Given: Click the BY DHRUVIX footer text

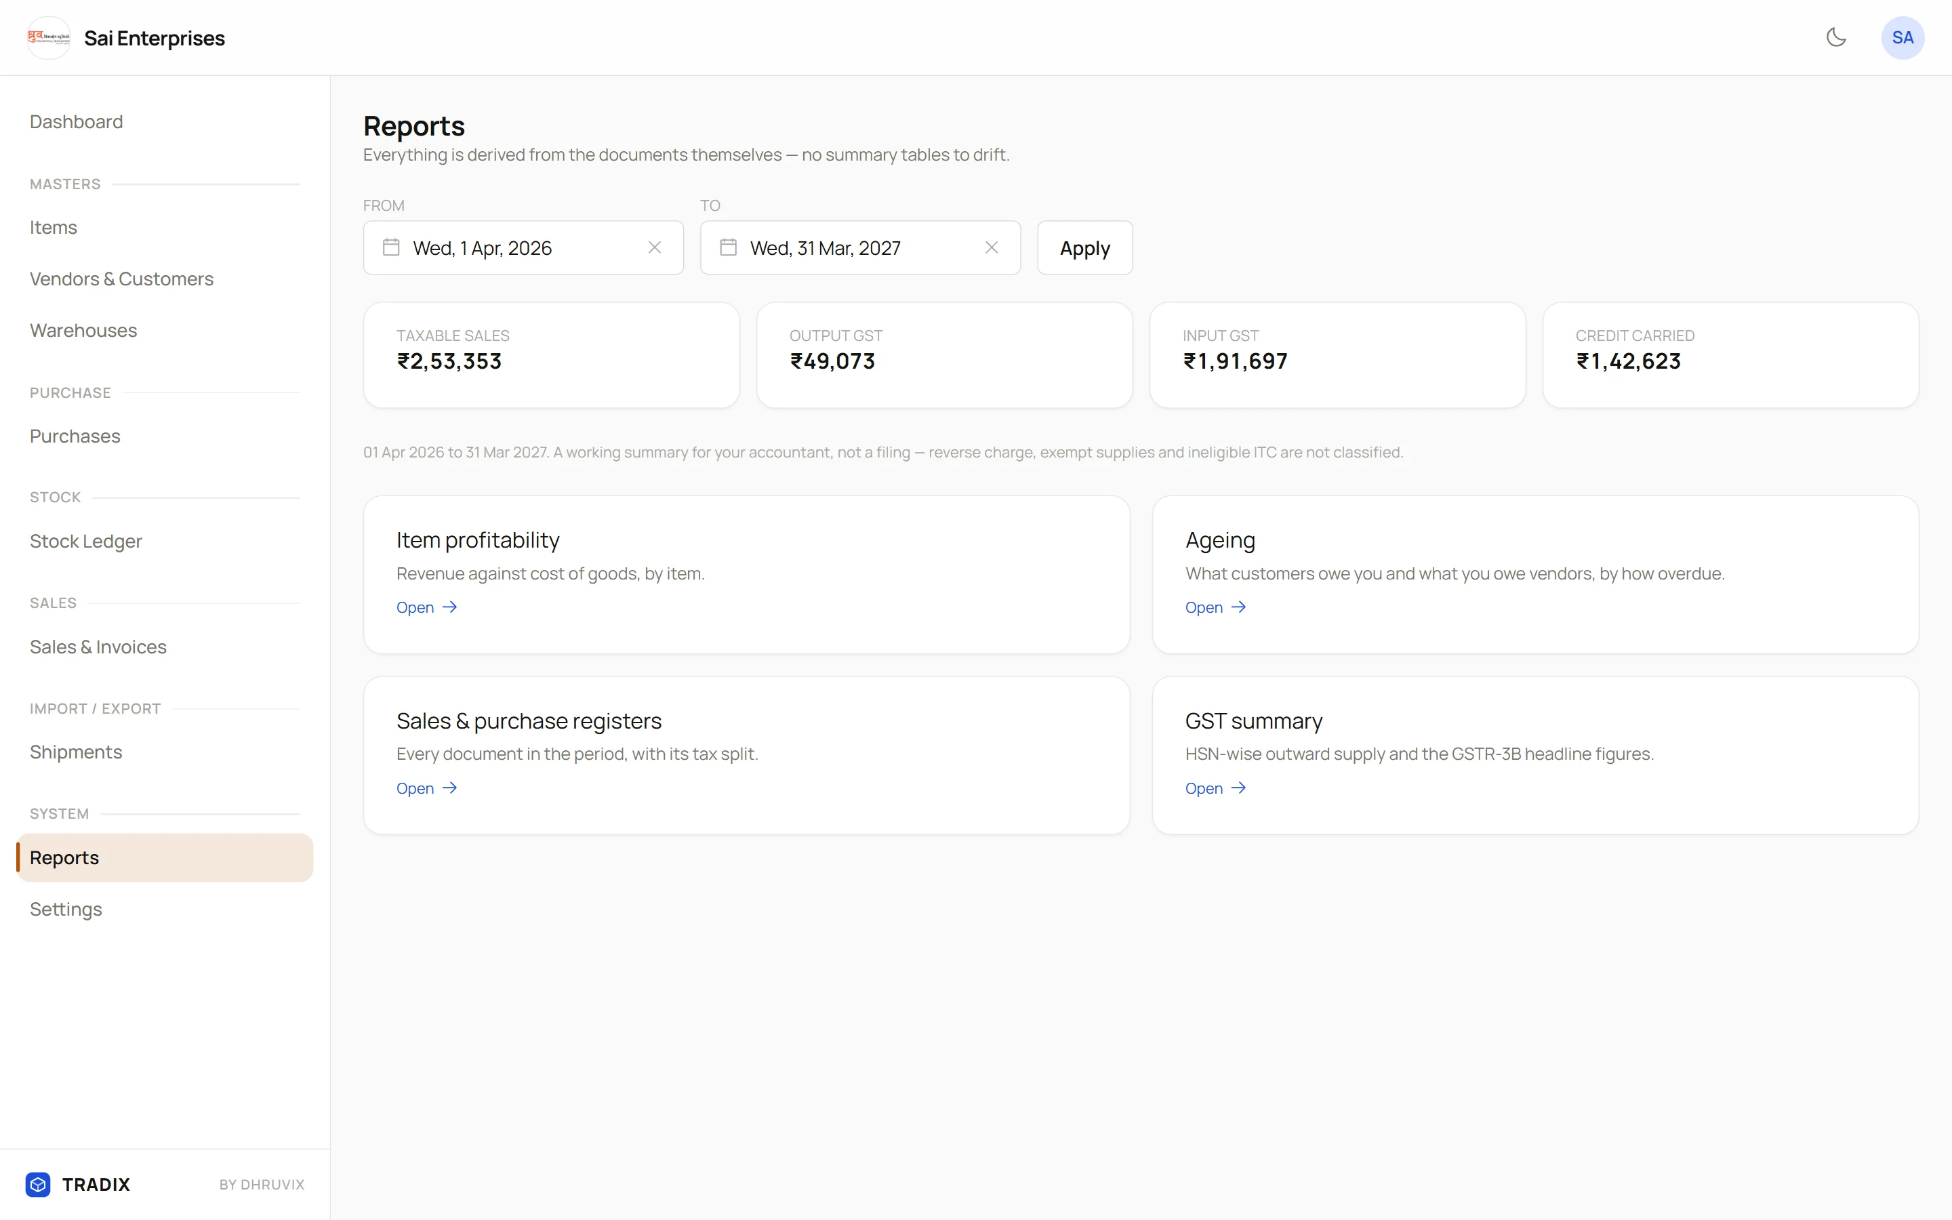Looking at the screenshot, I should pos(262,1185).
